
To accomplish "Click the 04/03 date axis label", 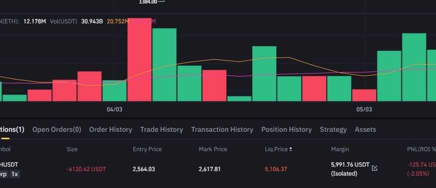I will [x=114, y=109].
